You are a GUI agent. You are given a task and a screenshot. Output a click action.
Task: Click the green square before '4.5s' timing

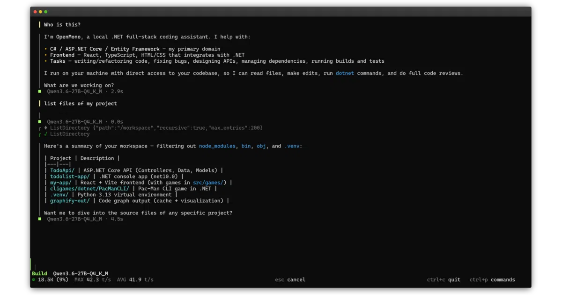pyautogui.click(x=40, y=219)
